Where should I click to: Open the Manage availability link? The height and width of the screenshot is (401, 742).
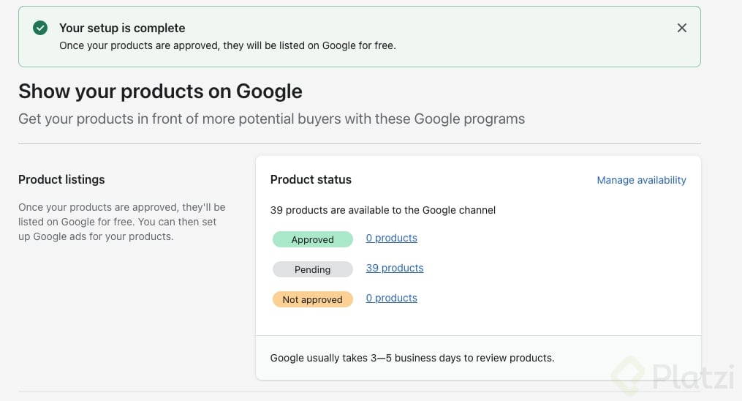point(641,180)
